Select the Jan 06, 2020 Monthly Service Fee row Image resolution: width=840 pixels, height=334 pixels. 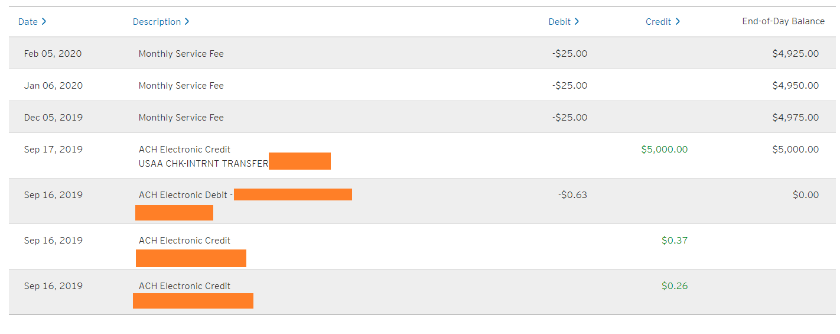click(x=181, y=86)
